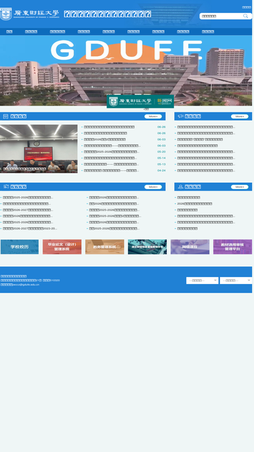This screenshot has height=452, width=254.
Task: Open the 毕业论文（设计）管理系统 tile
Action: point(62,247)
